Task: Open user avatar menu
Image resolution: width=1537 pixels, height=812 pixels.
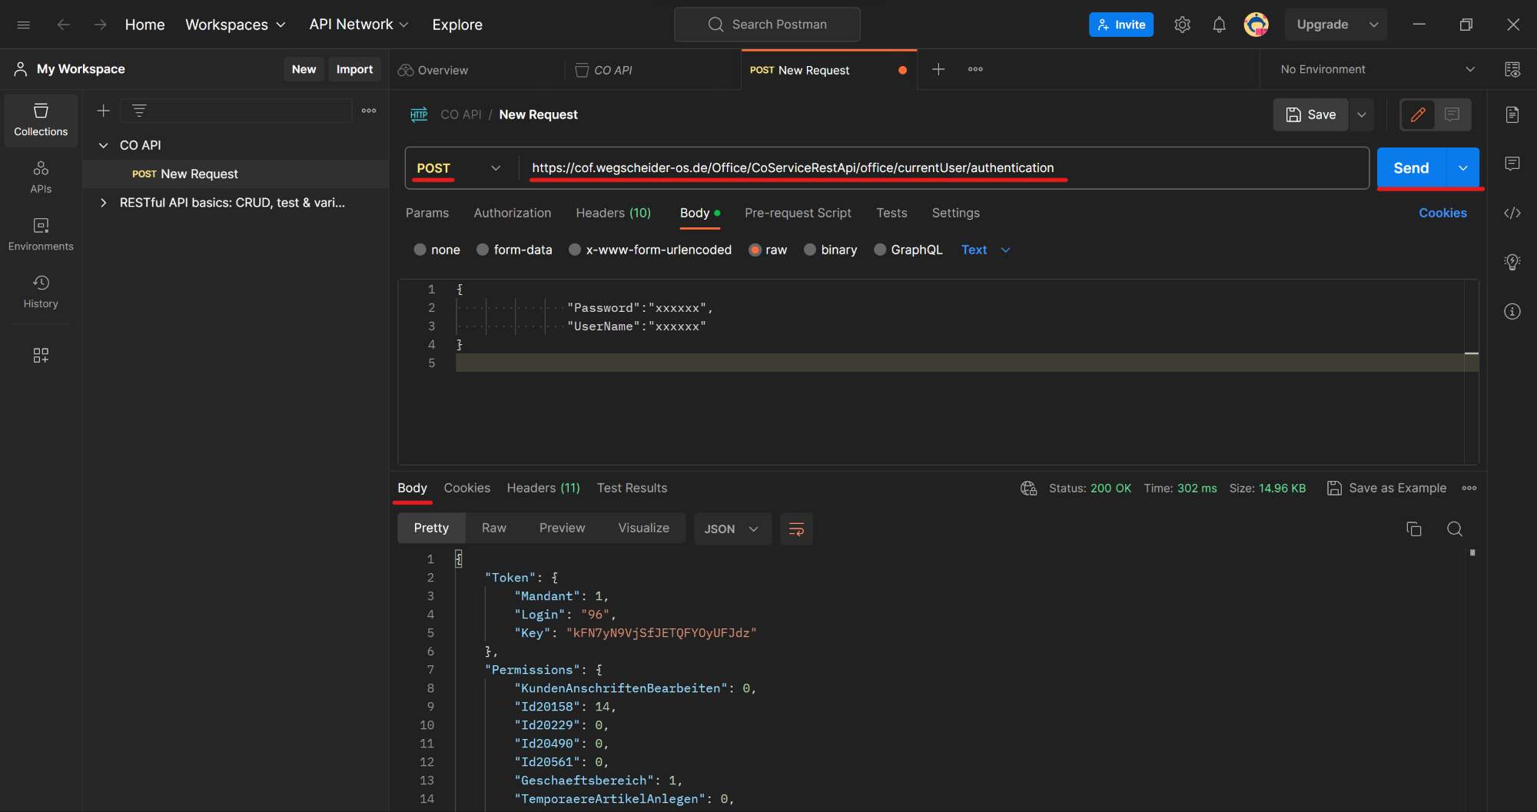Action: [1256, 25]
